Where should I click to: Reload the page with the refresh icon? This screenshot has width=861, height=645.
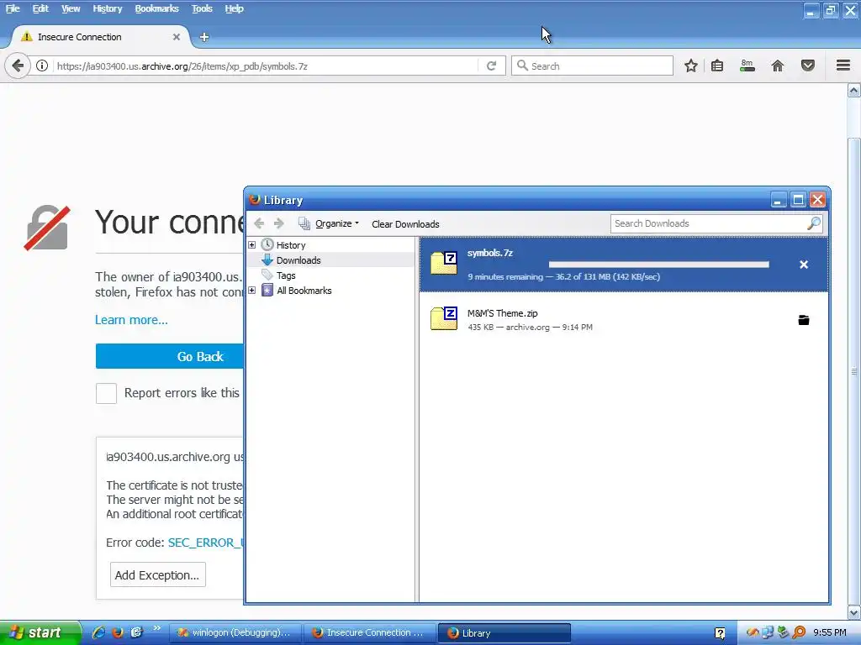[x=491, y=66]
